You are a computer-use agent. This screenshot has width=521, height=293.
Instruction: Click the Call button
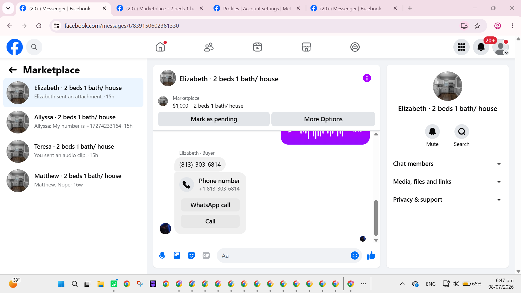[210, 221]
